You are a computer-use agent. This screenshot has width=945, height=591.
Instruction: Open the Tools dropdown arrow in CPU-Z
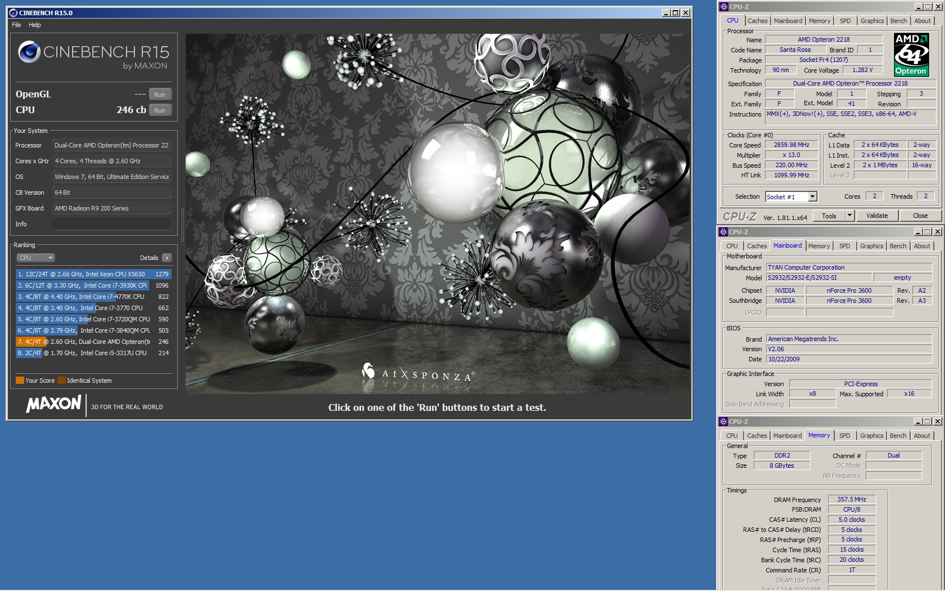click(x=849, y=216)
